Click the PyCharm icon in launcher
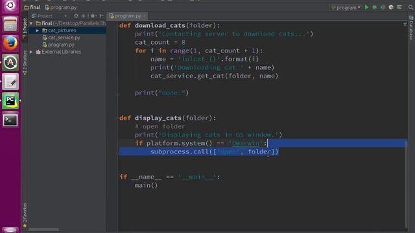This screenshot has height=233, width=415. tap(10, 101)
